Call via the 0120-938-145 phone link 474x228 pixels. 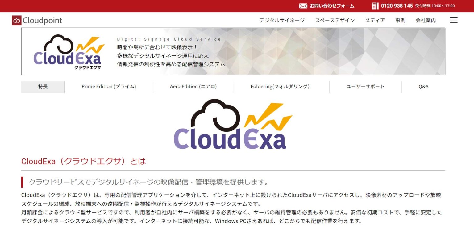(397, 6)
